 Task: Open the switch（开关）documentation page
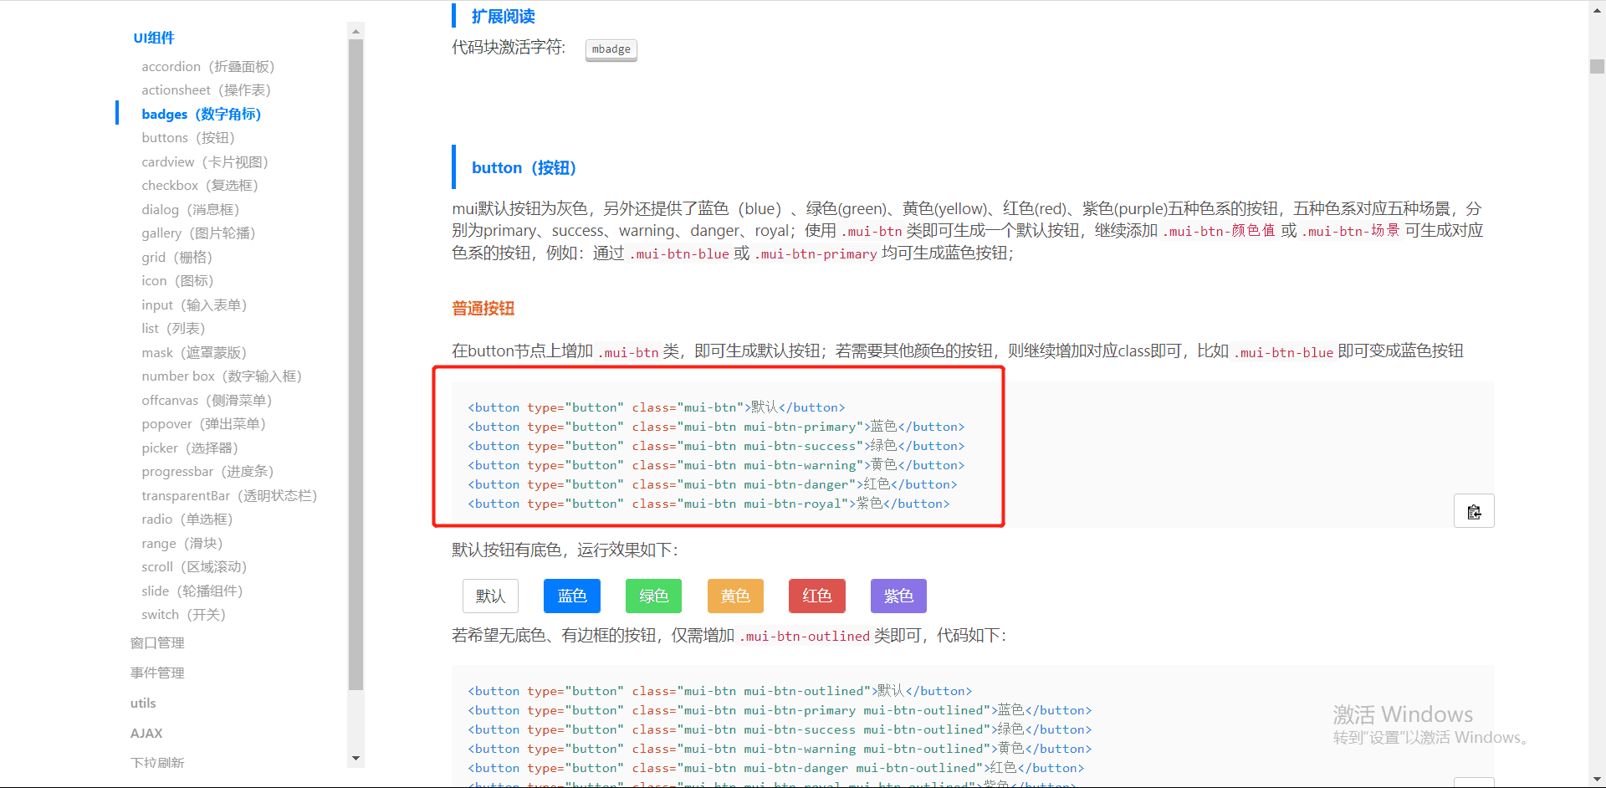coord(184,614)
